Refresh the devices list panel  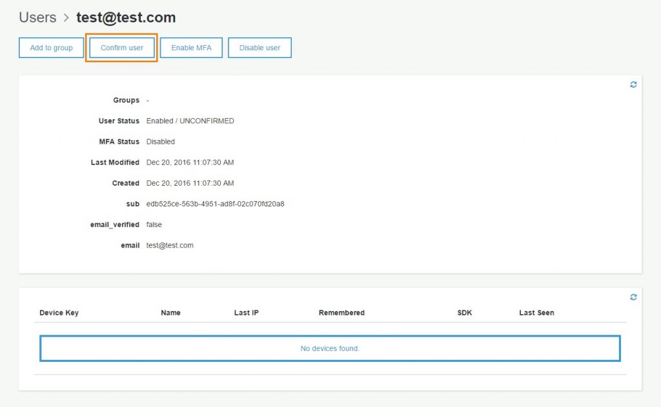tap(633, 297)
